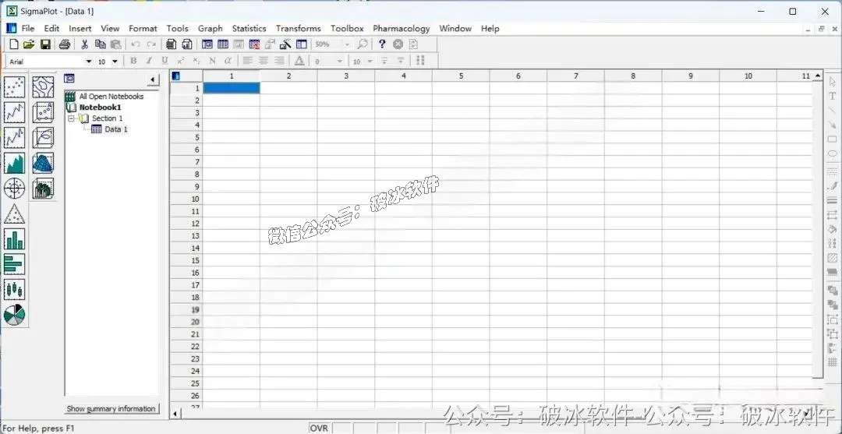
Task: Open the rotation 0 dropdown
Action: (x=339, y=62)
